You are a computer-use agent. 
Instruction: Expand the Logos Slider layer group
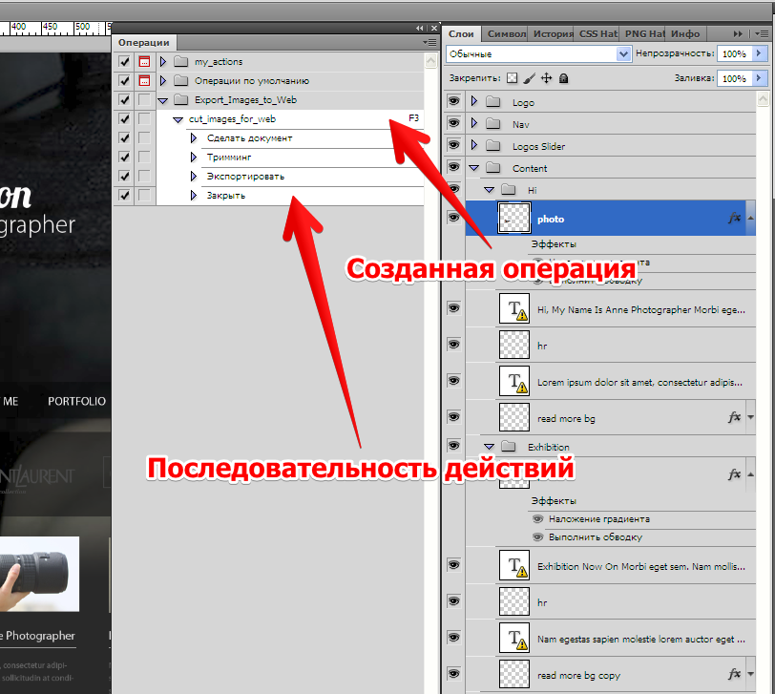point(474,145)
